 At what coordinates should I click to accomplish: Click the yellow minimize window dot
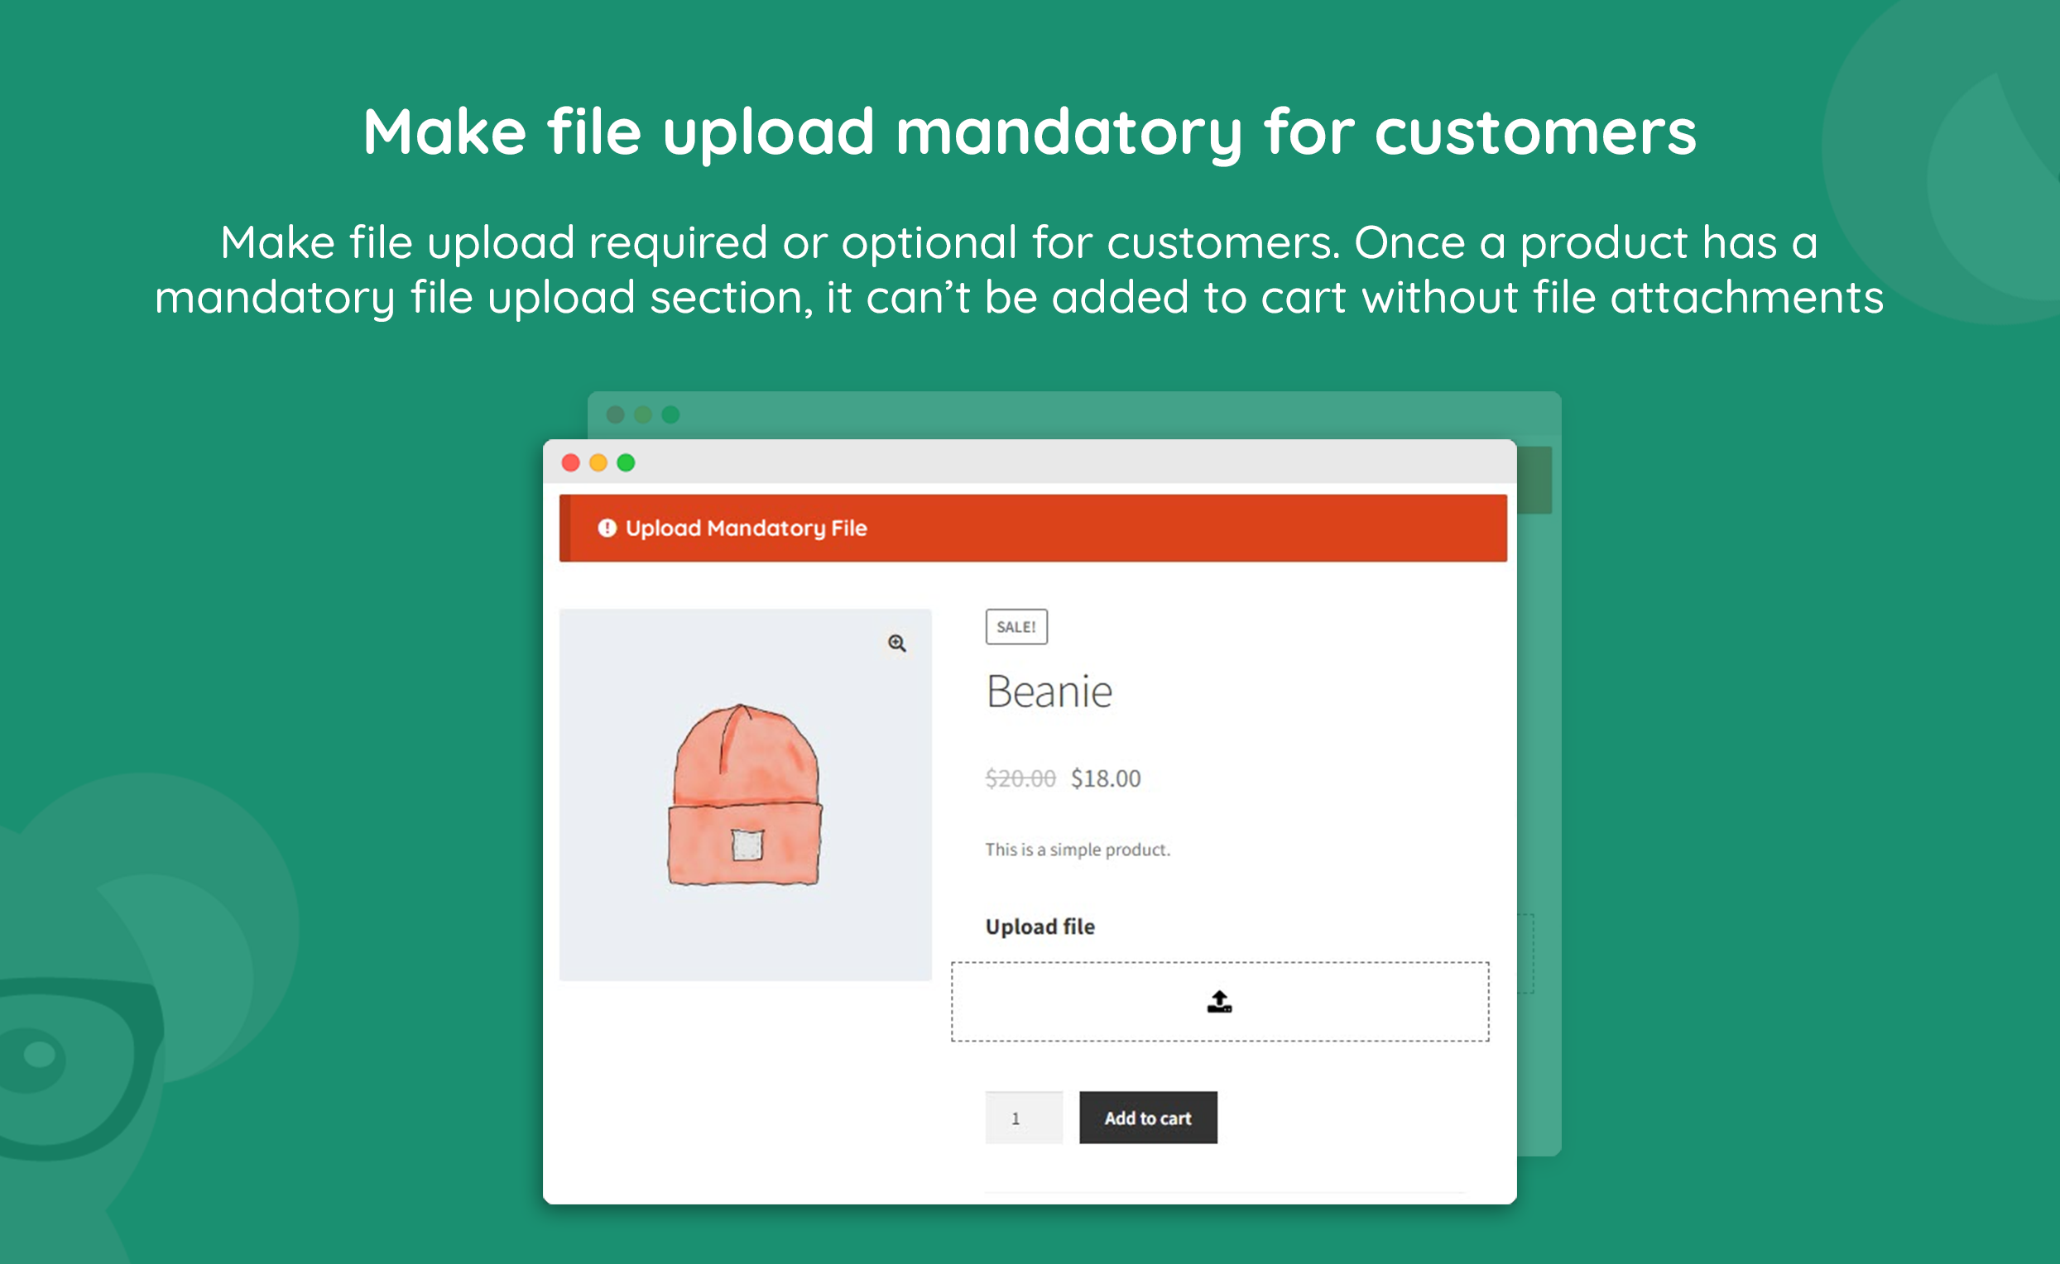tap(598, 462)
